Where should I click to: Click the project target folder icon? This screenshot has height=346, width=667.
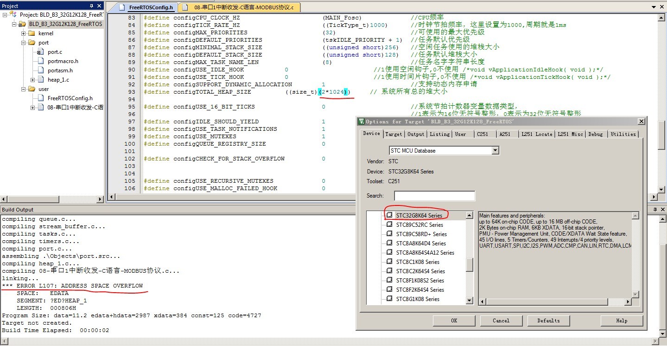coord(22,24)
